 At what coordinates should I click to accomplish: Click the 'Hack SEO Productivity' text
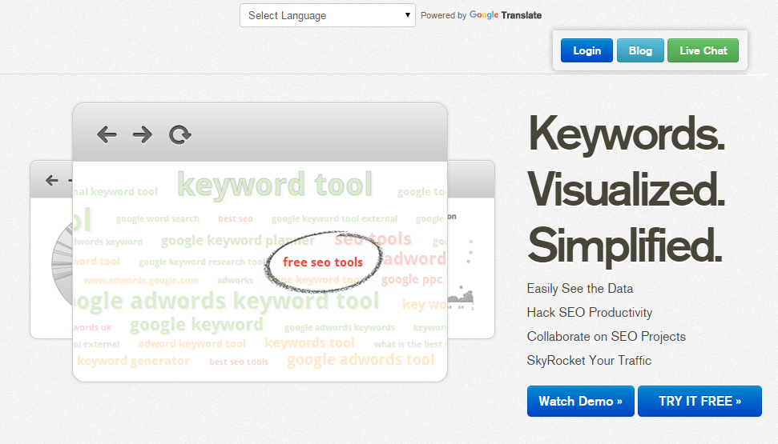point(590,313)
